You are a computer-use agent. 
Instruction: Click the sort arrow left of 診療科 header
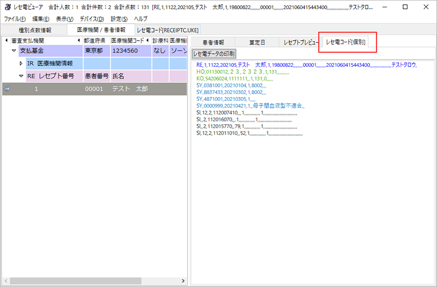coord(148,41)
